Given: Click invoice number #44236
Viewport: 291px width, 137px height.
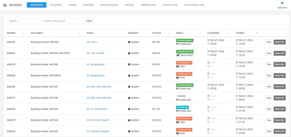Looking at the screenshot, I should pyautogui.click(x=11, y=109).
